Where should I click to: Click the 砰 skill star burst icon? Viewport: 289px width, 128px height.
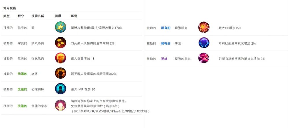click(x=60, y=27)
